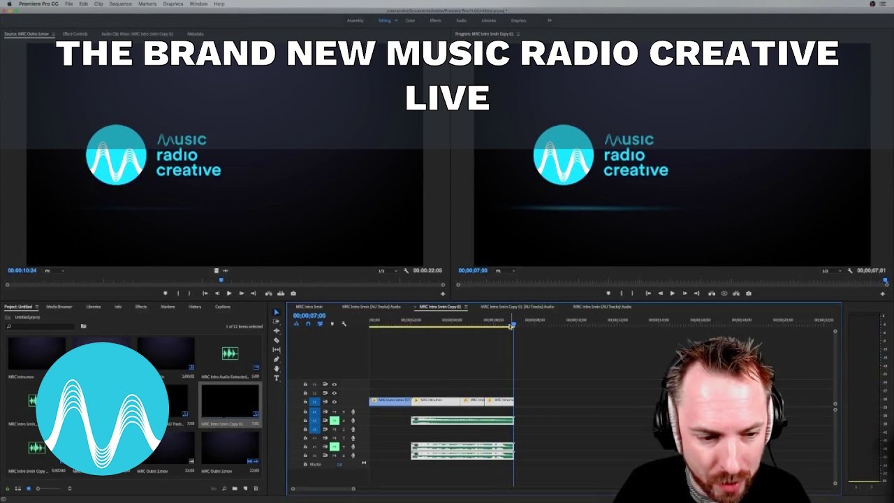Viewport: 894px width, 503px height.
Task: Open MRC Intro 5min Copy 01 sequence panel menu
Action: click(x=465, y=307)
